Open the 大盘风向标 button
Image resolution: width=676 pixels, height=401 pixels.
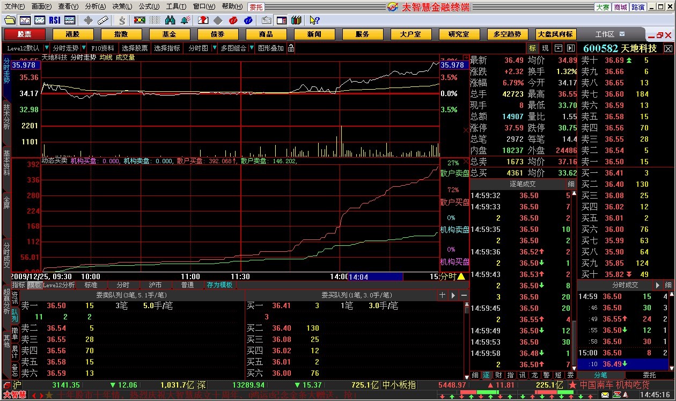[x=555, y=34]
